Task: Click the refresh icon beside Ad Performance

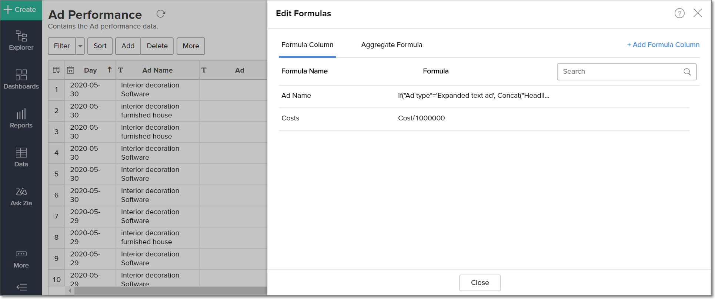Action: pyautogui.click(x=161, y=14)
